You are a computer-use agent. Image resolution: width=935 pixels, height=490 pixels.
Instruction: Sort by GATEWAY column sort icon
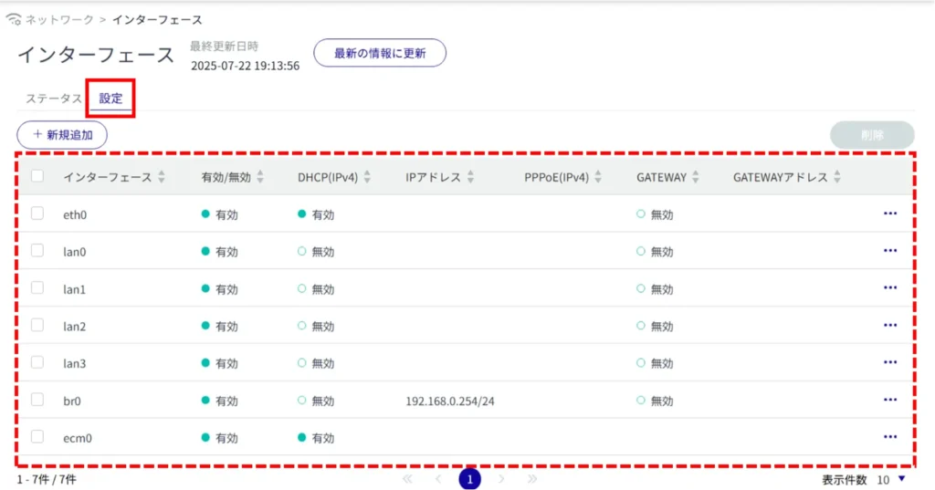695,177
